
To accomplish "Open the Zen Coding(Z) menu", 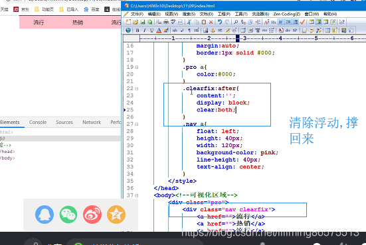I will pos(287,14).
